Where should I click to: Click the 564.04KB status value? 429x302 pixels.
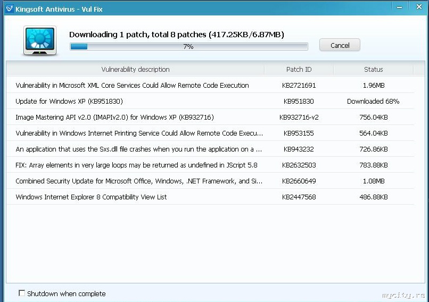click(374, 133)
